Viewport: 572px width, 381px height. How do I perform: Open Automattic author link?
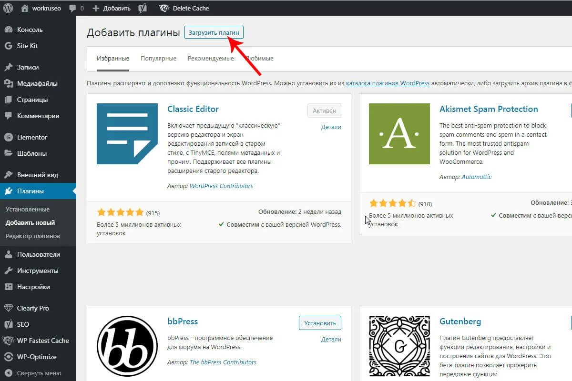click(x=476, y=177)
